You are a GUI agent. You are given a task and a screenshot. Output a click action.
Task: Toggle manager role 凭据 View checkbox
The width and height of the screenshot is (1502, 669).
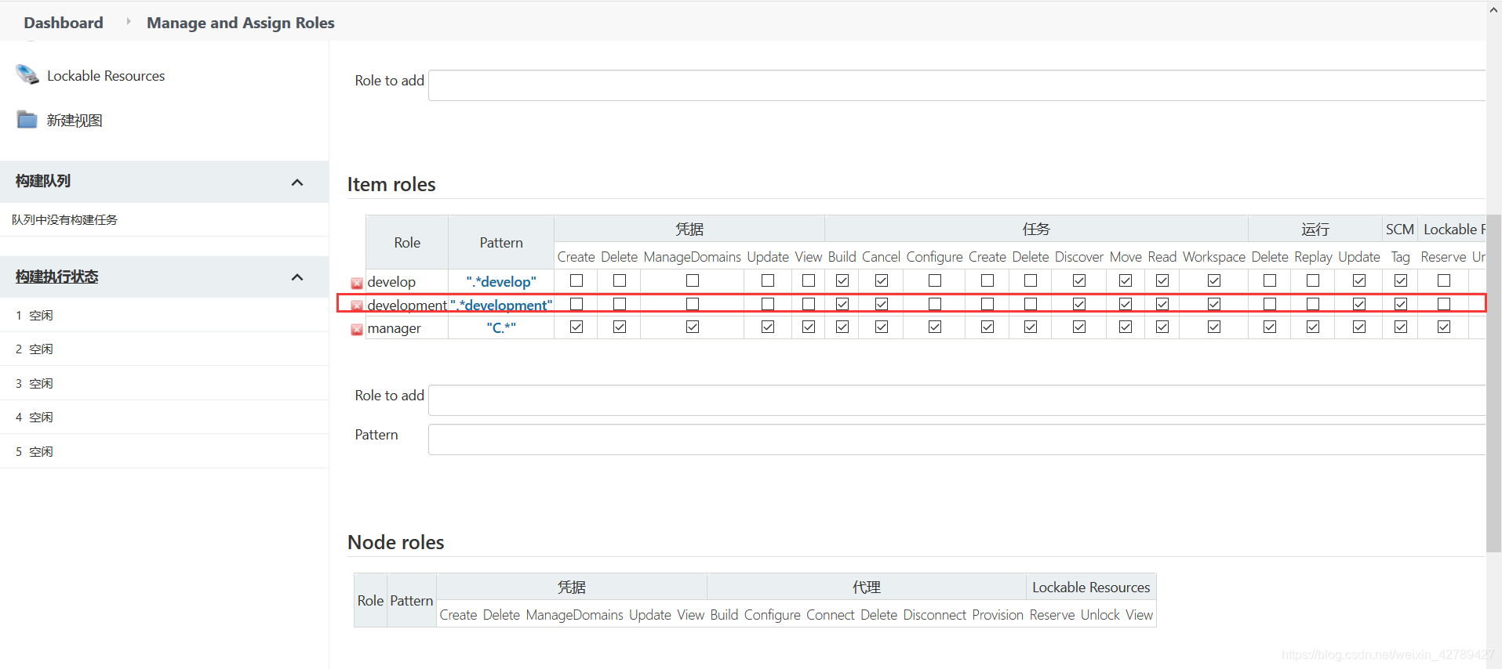(809, 327)
